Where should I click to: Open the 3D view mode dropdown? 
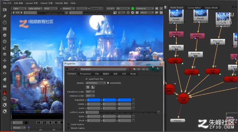pos(123,8)
